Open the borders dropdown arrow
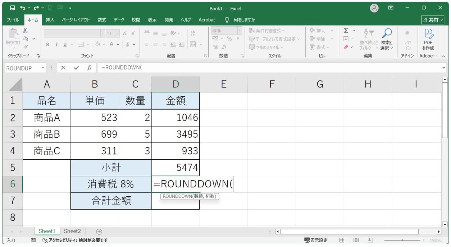 tap(88, 45)
